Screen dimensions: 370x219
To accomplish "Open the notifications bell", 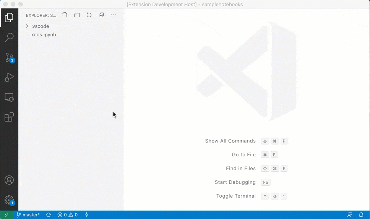I will tap(361, 215).
